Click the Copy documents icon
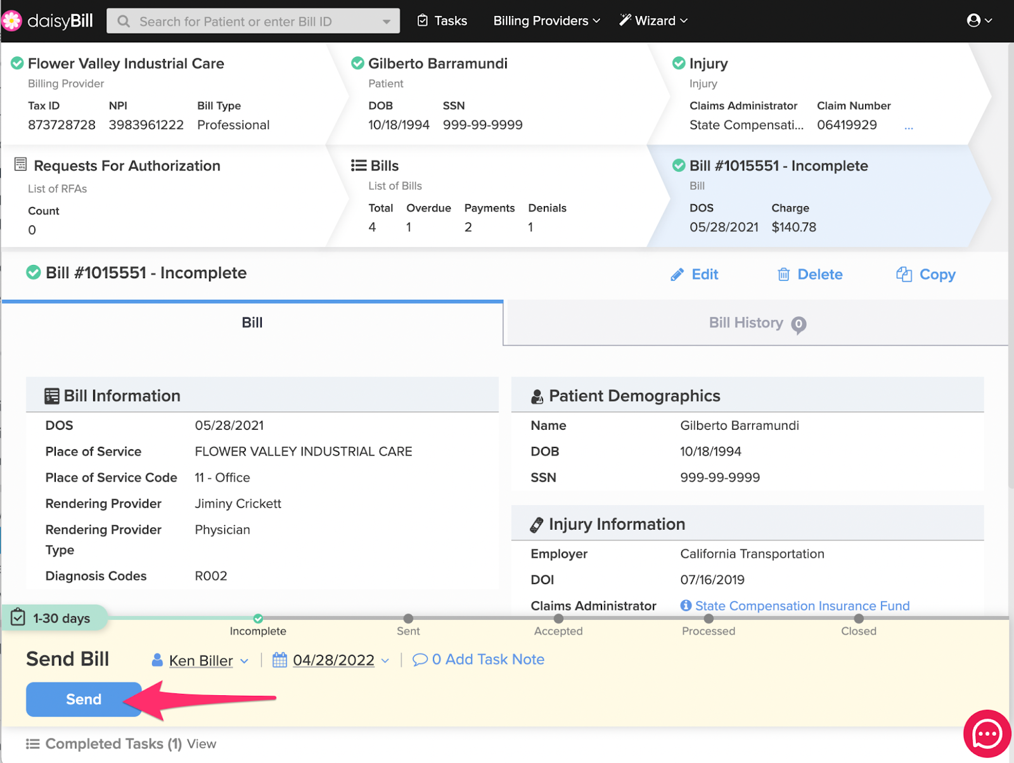1014x763 pixels. click(904, 274)
